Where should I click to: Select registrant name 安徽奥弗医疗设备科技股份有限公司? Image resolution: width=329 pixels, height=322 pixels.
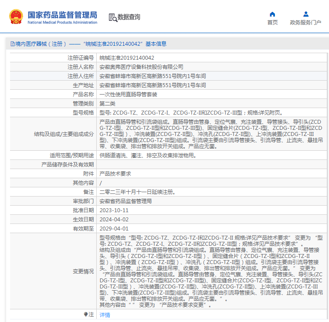pos(141,67)
